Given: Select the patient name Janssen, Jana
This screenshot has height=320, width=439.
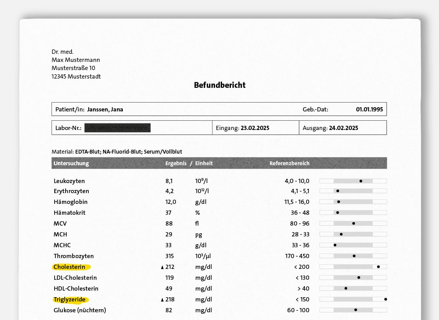Looking at the screenshot, I should coord(105,110).
